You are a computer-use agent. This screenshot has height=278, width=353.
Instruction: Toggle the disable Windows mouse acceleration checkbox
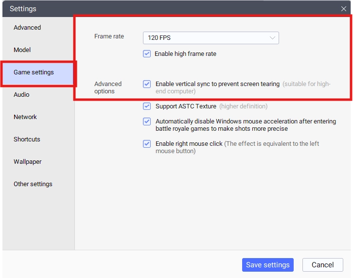coord(147,122)
